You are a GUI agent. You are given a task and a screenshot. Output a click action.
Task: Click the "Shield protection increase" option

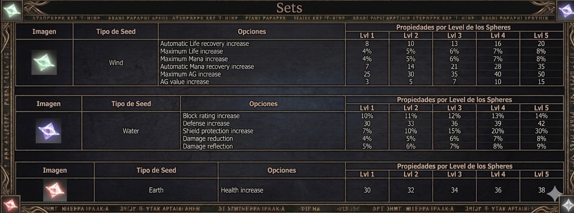coord(218,131)
